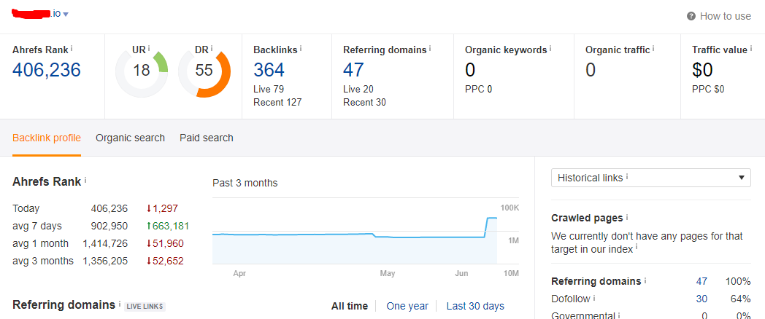Viewport: 765px width, 319px height.
Task: Switch to the Paid search tab
Action: [x=207, y=138]
